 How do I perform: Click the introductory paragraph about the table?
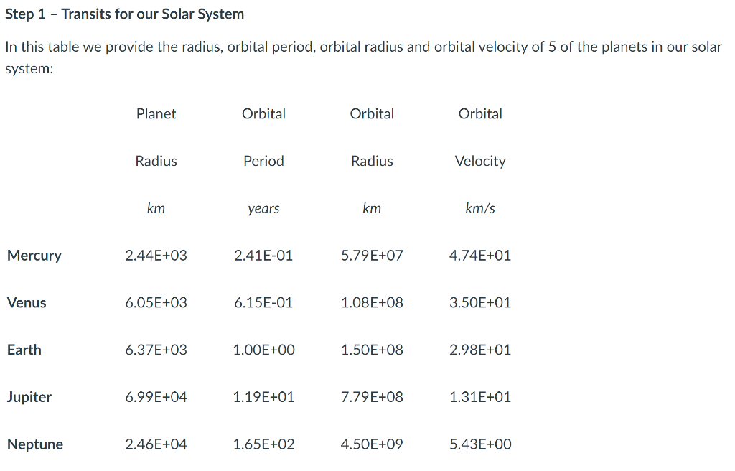point(364,57)
